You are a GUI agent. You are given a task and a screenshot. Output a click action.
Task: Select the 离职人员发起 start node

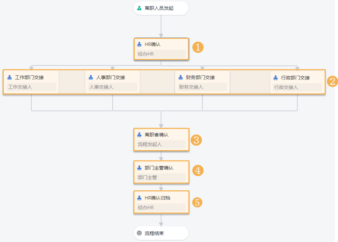pos(161,8)
